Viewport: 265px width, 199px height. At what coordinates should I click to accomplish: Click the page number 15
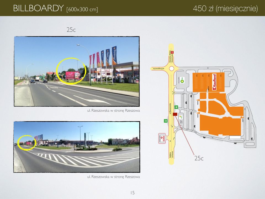point(132,193)
